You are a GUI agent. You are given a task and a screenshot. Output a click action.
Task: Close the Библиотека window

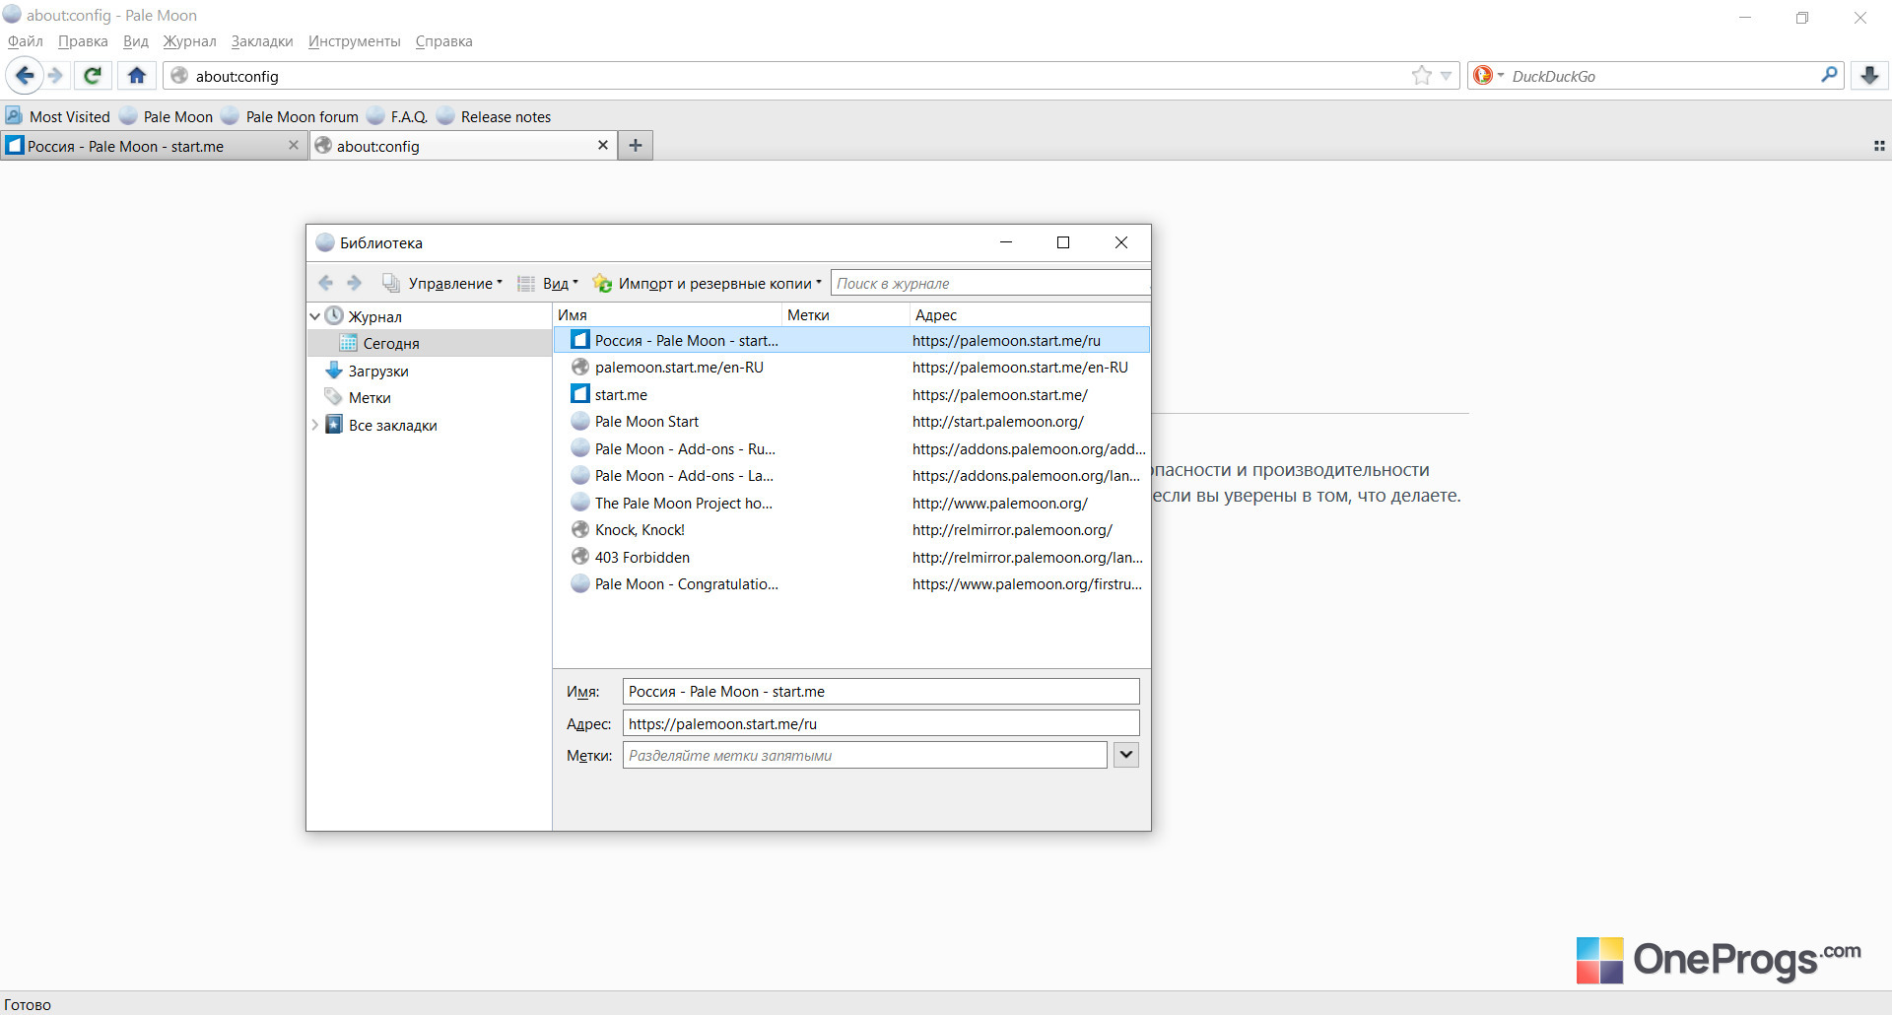(1121, 242)
